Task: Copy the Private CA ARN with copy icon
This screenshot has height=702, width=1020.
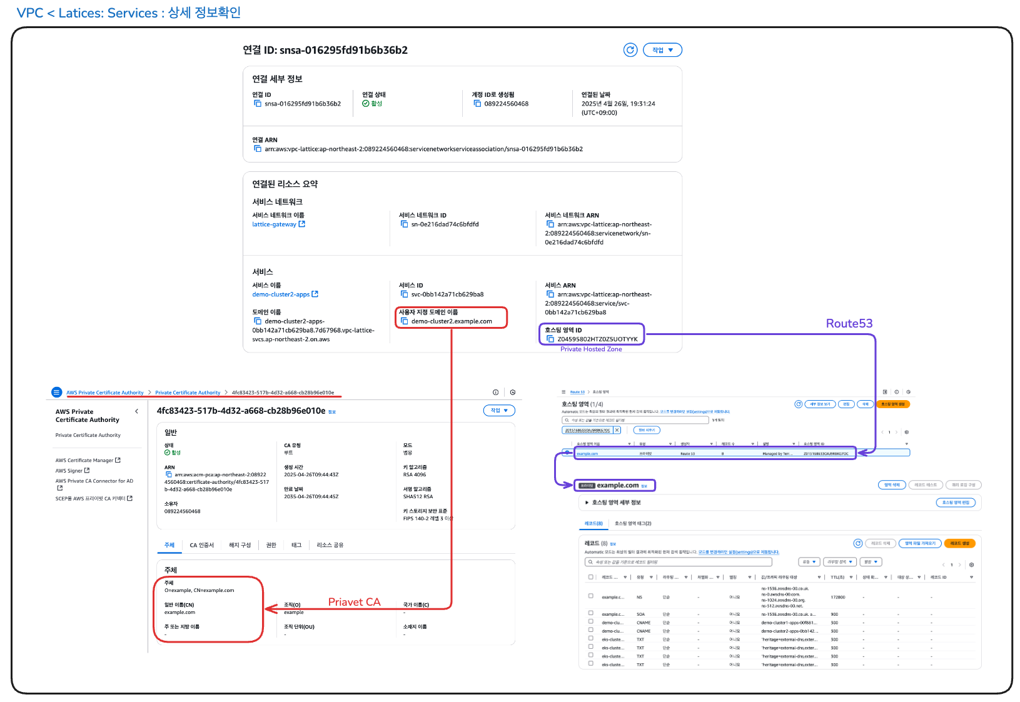Action: [x=169, y=474]
